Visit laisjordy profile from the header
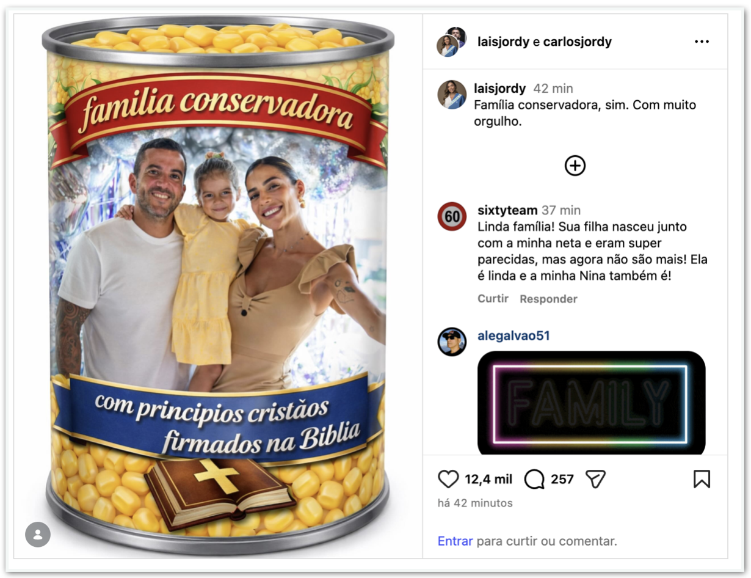This screenshot has height=578, width=751. pyautogui.click(x=503, y=42)
